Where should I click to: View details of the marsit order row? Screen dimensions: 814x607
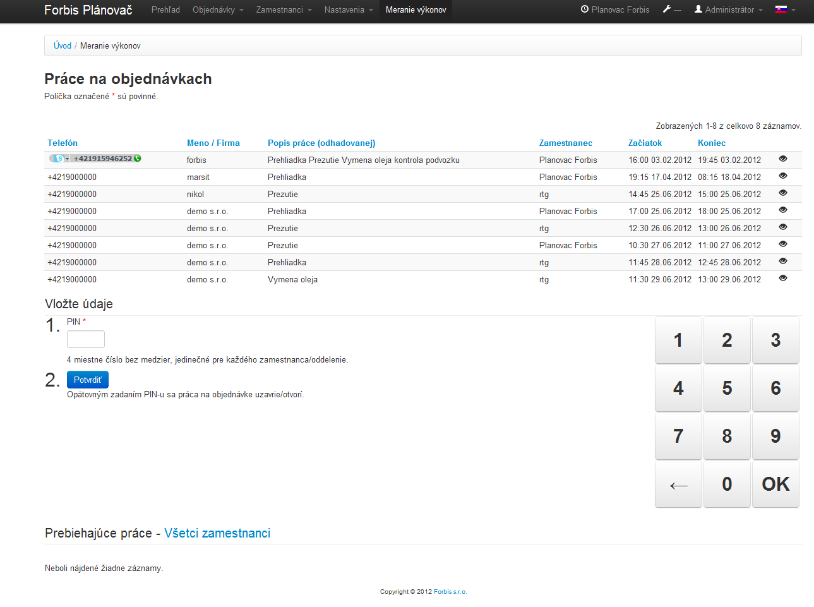pyautogui.click(x=783, y=176)
